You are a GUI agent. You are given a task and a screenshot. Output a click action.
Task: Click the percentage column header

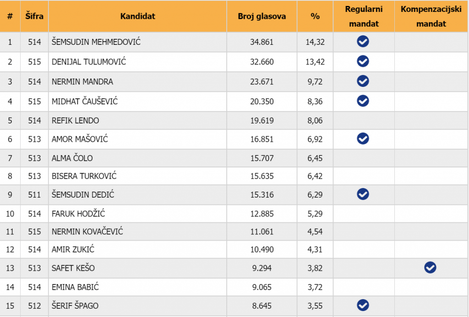point(315,16)
